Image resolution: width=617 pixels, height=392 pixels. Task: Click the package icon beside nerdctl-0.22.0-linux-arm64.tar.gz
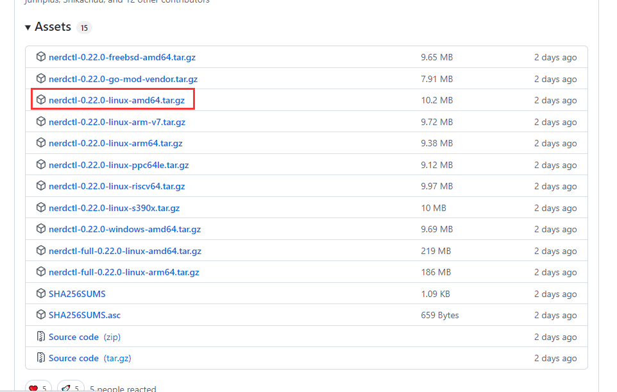[x=41, y=142]
